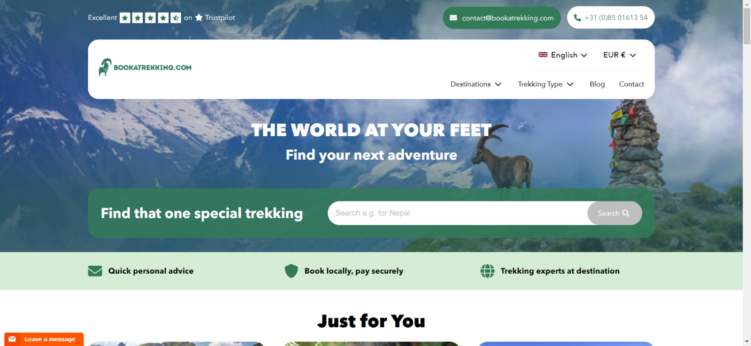The image size is (751, 346).
Task: Click the phone handset icon
Action: pyautogui.click(x=577, y=18)
